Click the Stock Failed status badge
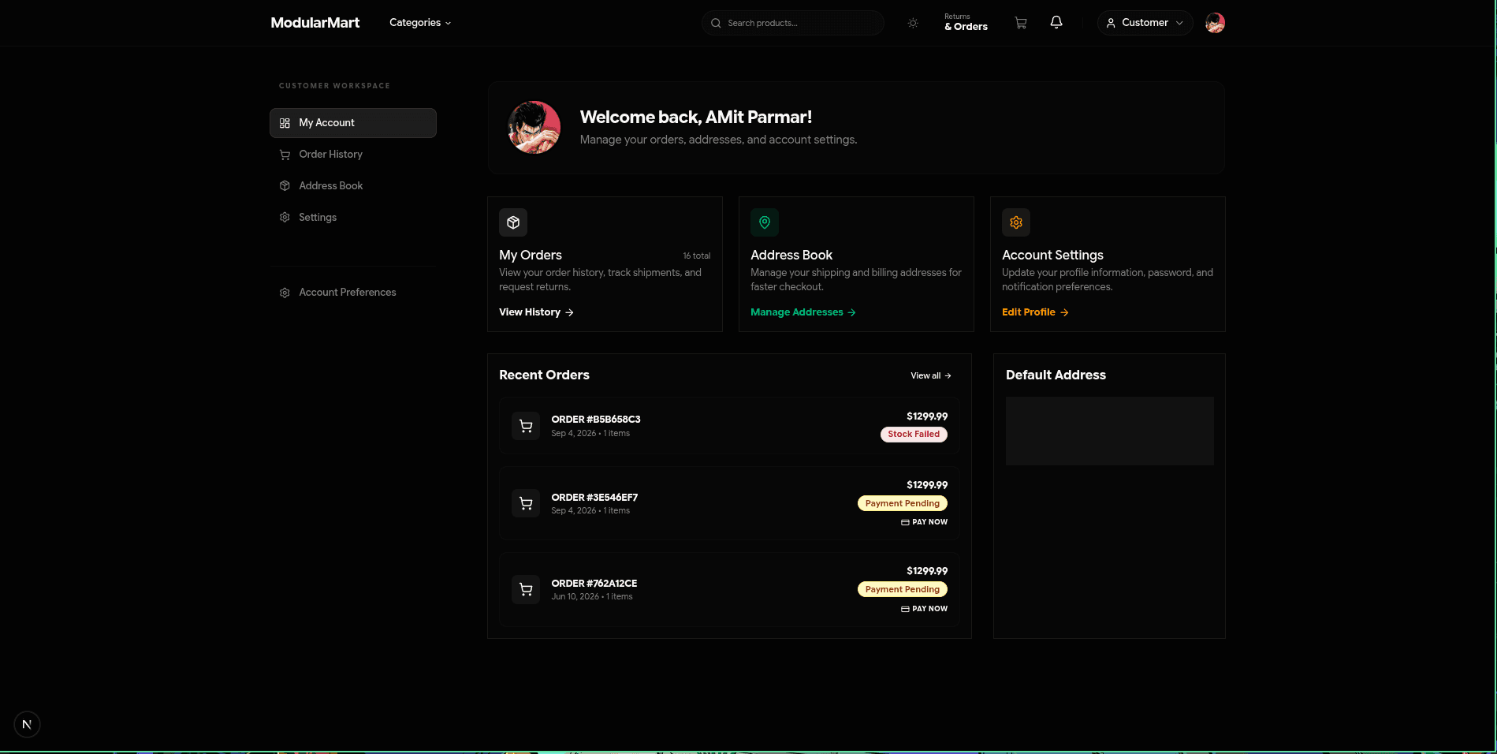 point(914,435)
